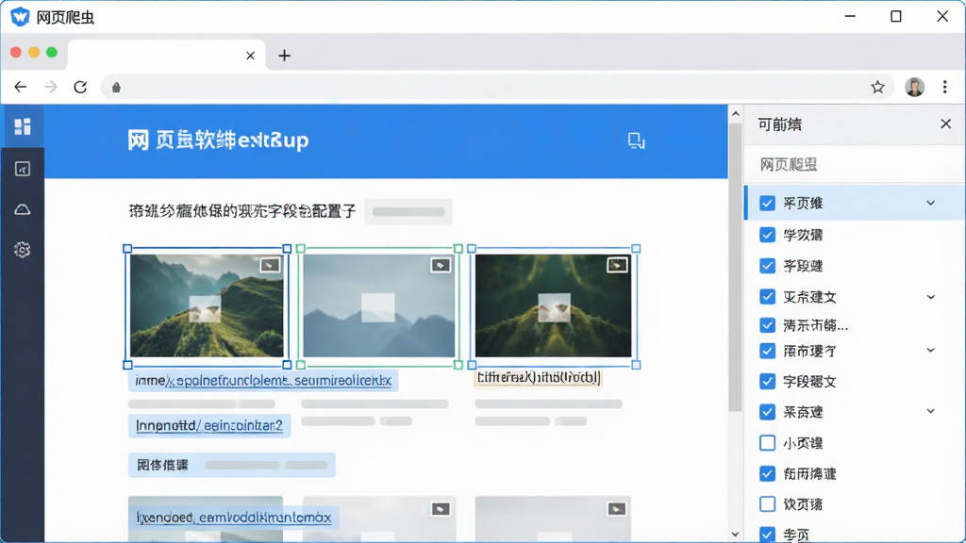
Task: Open the dashboard grid icon in left sidebar
Action: 23,126
